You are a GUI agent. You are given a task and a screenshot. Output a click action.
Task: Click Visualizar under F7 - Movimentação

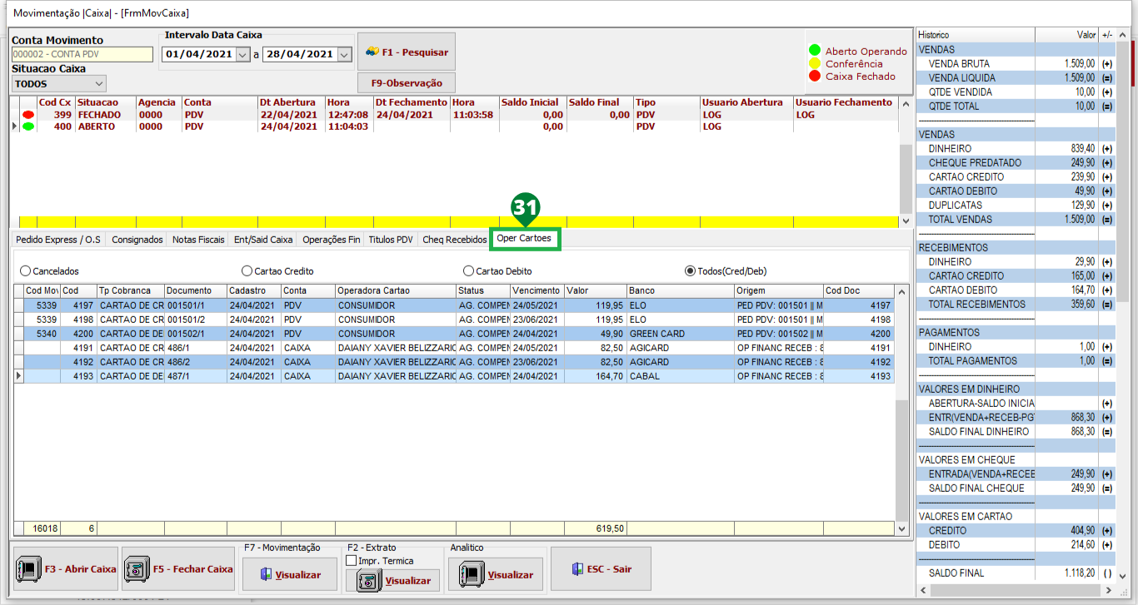pos(290,574)
